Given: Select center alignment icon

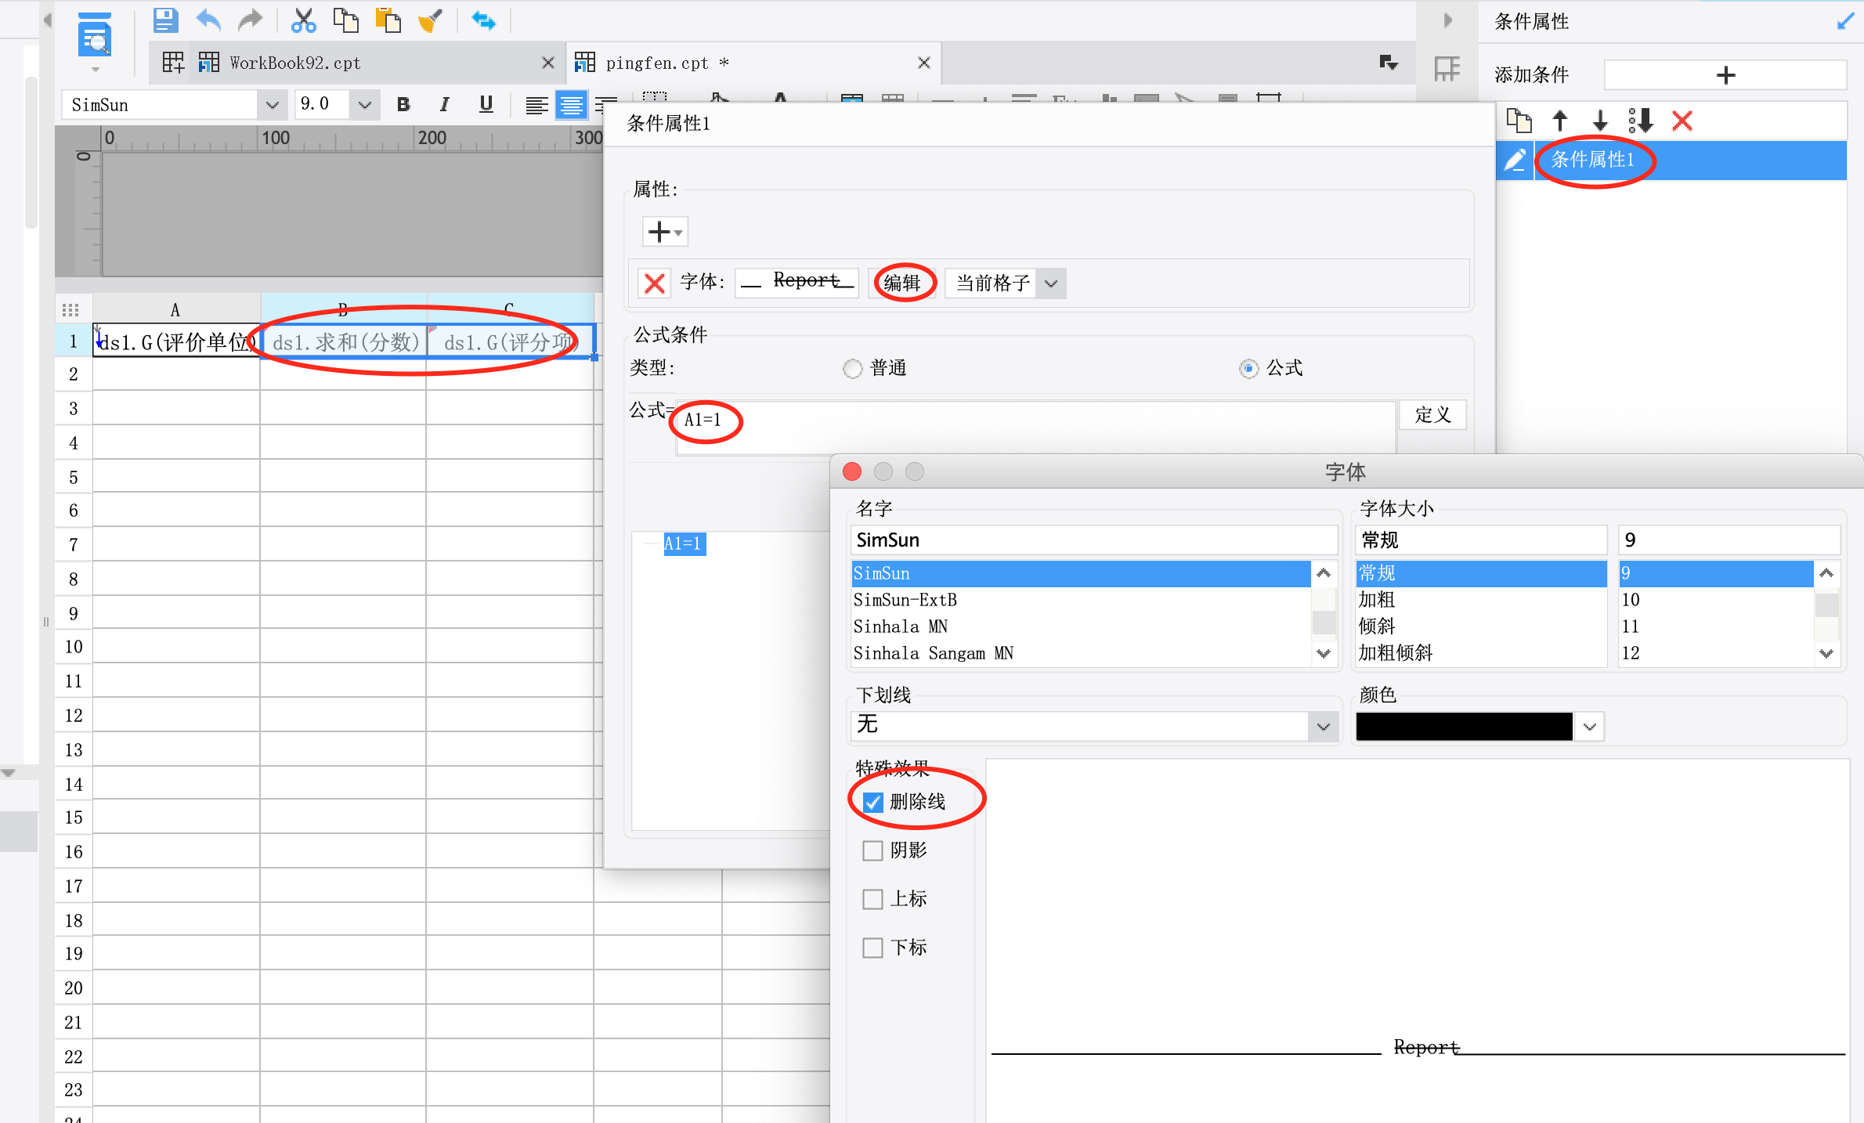Looking at the screenshot, I should pos(571,105).
